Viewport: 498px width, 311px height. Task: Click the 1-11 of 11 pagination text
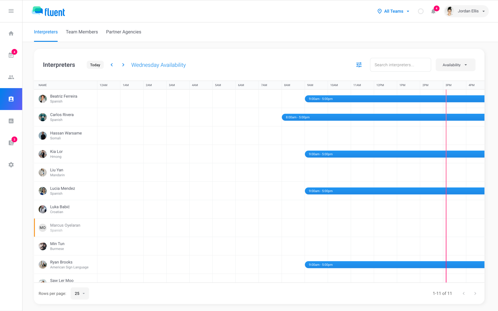[x=442, y=293]
